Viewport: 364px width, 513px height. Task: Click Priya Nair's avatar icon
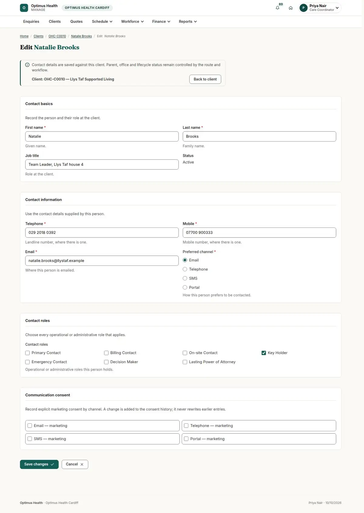click(303, 8)
